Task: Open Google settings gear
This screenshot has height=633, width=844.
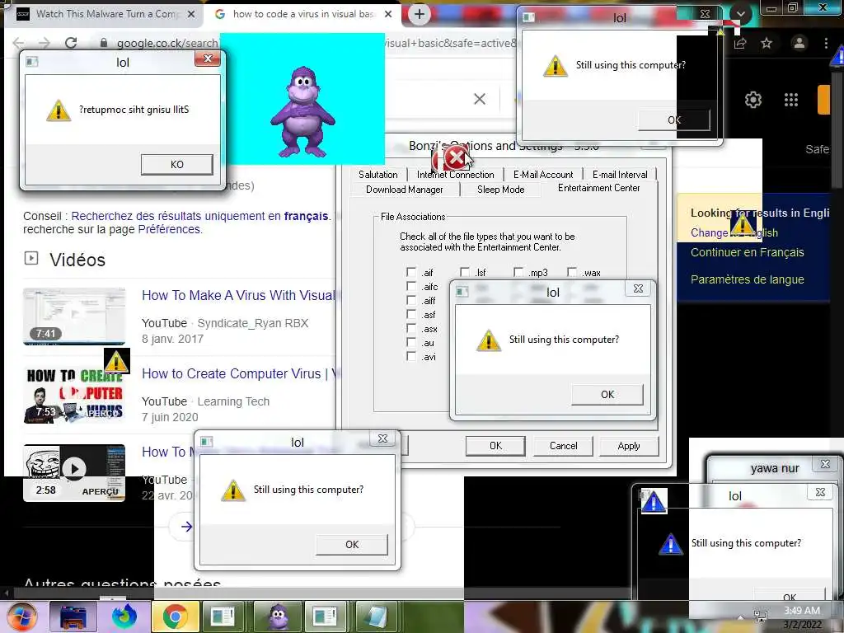Action: click(753, 100)
